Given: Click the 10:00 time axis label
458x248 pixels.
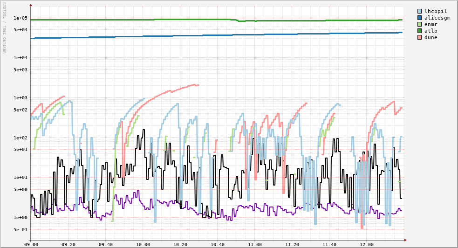Looking at the screenshot, I should tap(143, 244).
